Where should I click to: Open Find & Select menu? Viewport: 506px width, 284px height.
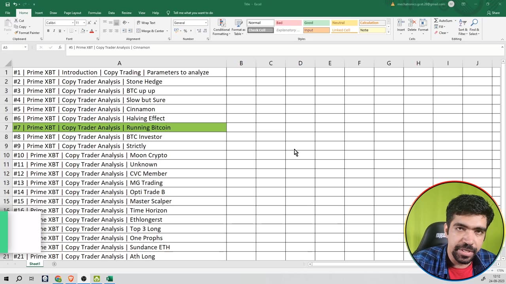474,27
